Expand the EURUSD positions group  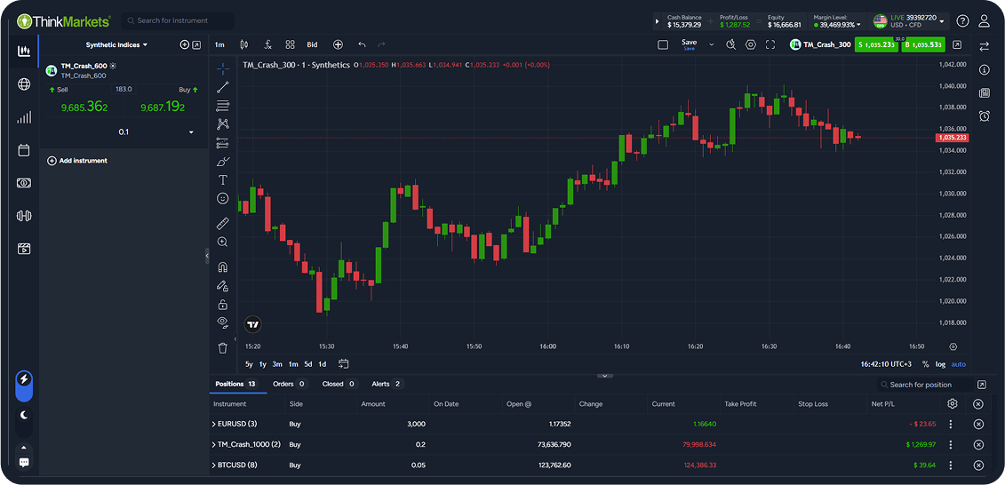tap(213, 424)
